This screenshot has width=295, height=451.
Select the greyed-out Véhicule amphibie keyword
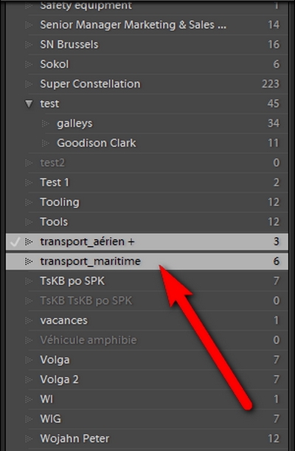(x=88, y=340)
